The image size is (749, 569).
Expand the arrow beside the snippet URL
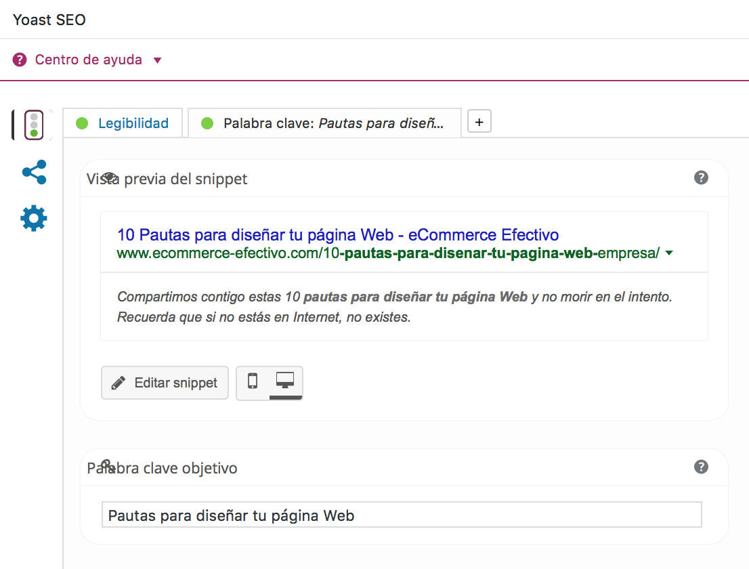pyautogui.click(x=669, y=253)
